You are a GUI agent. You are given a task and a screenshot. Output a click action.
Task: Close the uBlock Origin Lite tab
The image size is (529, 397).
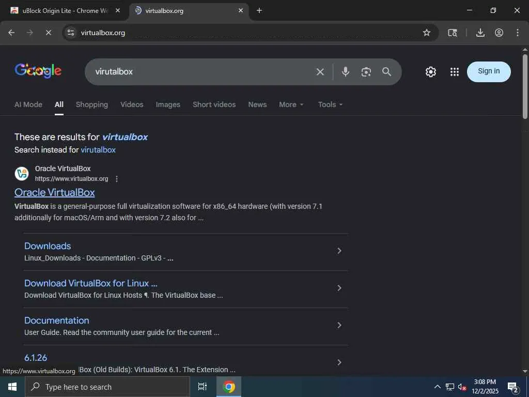118,10
